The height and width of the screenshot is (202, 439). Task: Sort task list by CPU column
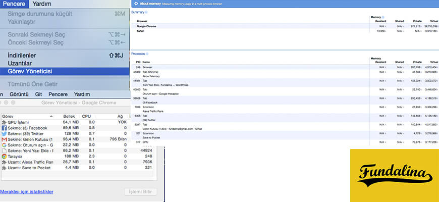click(86, 116)
